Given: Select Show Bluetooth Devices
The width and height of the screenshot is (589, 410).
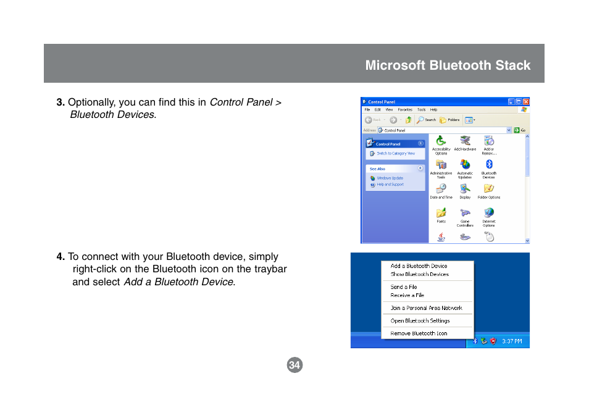Looking at the screenshot, I should pyautogui.click(x=420, y=274).
